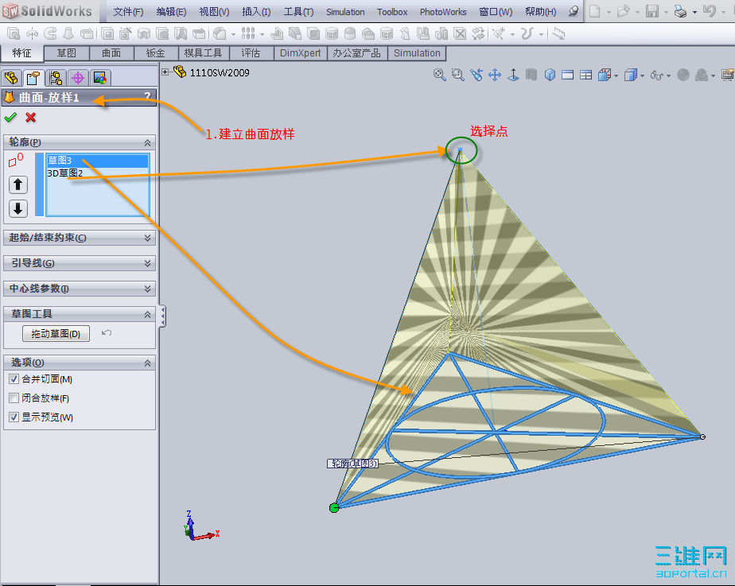Collapse the 草图工具 section
The image size is (735, 586).
(x=148, y=314)
